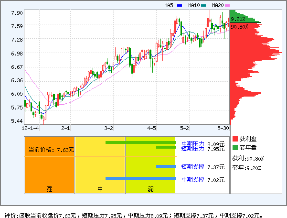
Task: Open the 中期压力 link
Action: (x=192, y=143)
